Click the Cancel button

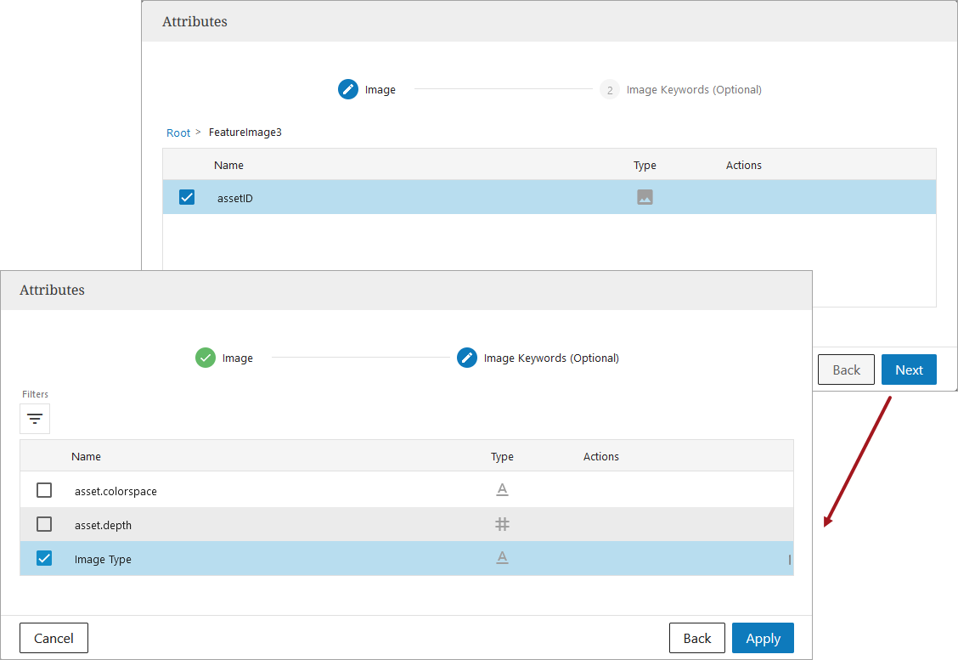[x=54, y=638]
